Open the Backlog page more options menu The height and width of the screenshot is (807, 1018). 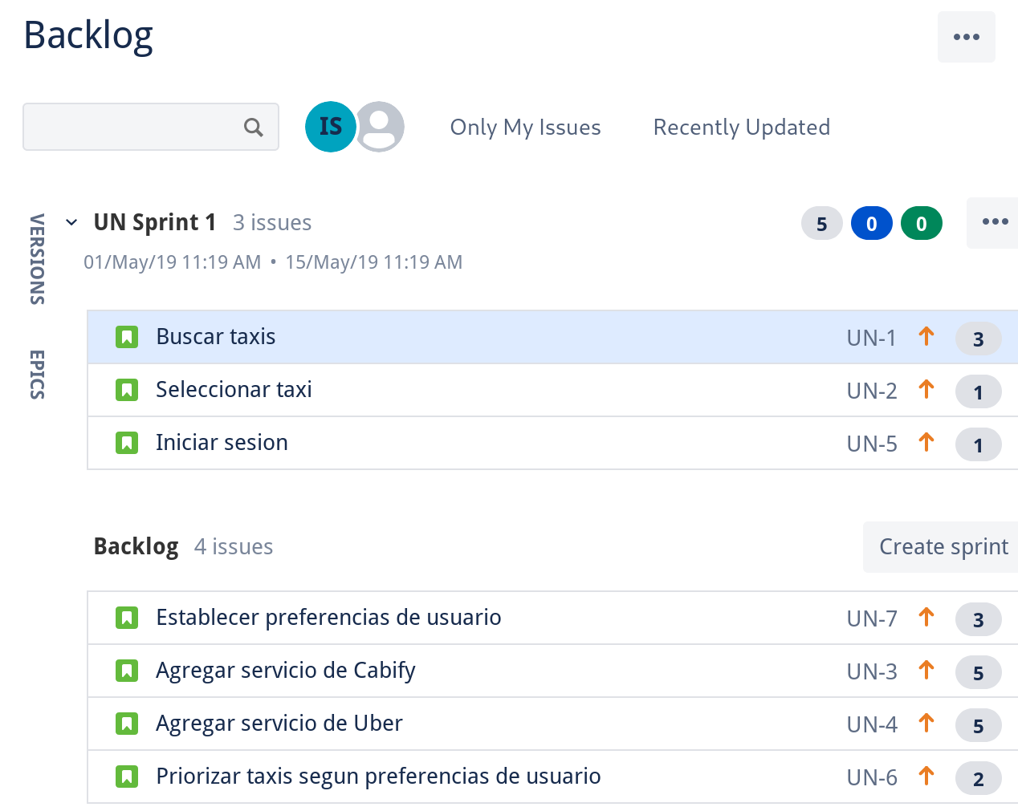coord(966,37)
